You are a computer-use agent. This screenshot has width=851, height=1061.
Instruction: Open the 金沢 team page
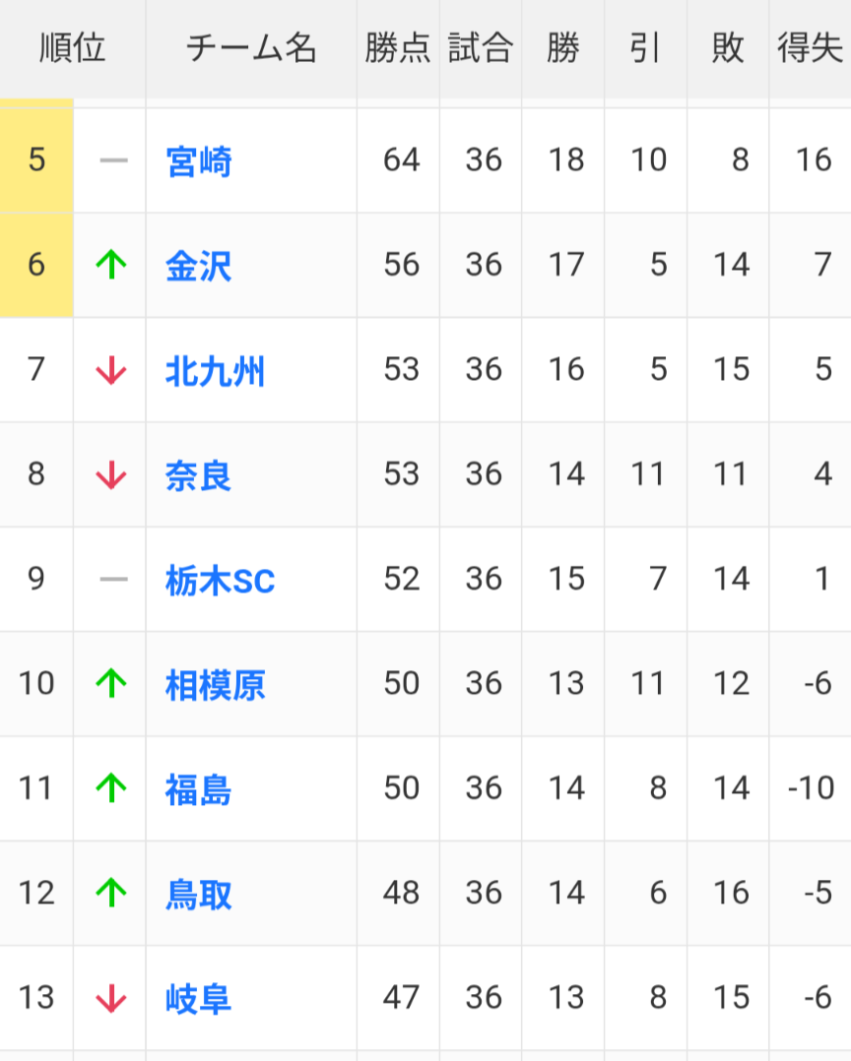point(199,266)
